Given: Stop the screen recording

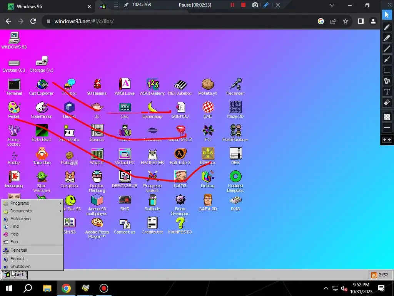Looking at the screenshot, I should tap(243, 5).
